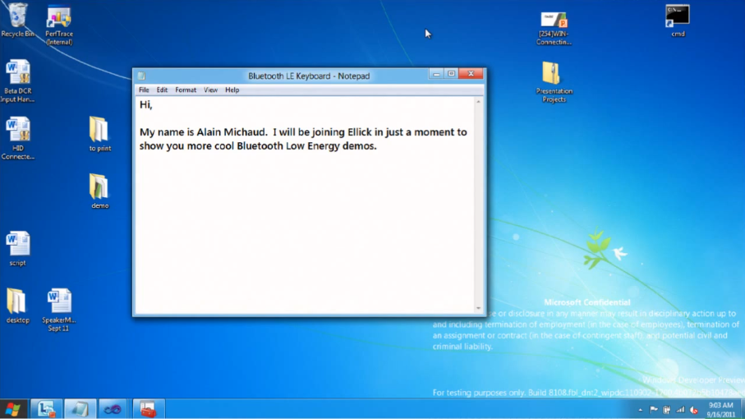This screenshot has height=419, width=745.
Task: Open the blue infinity-logo taskbar app
Action: 113,409
